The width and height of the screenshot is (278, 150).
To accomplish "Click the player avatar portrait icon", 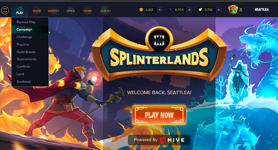I will (233, 10).
